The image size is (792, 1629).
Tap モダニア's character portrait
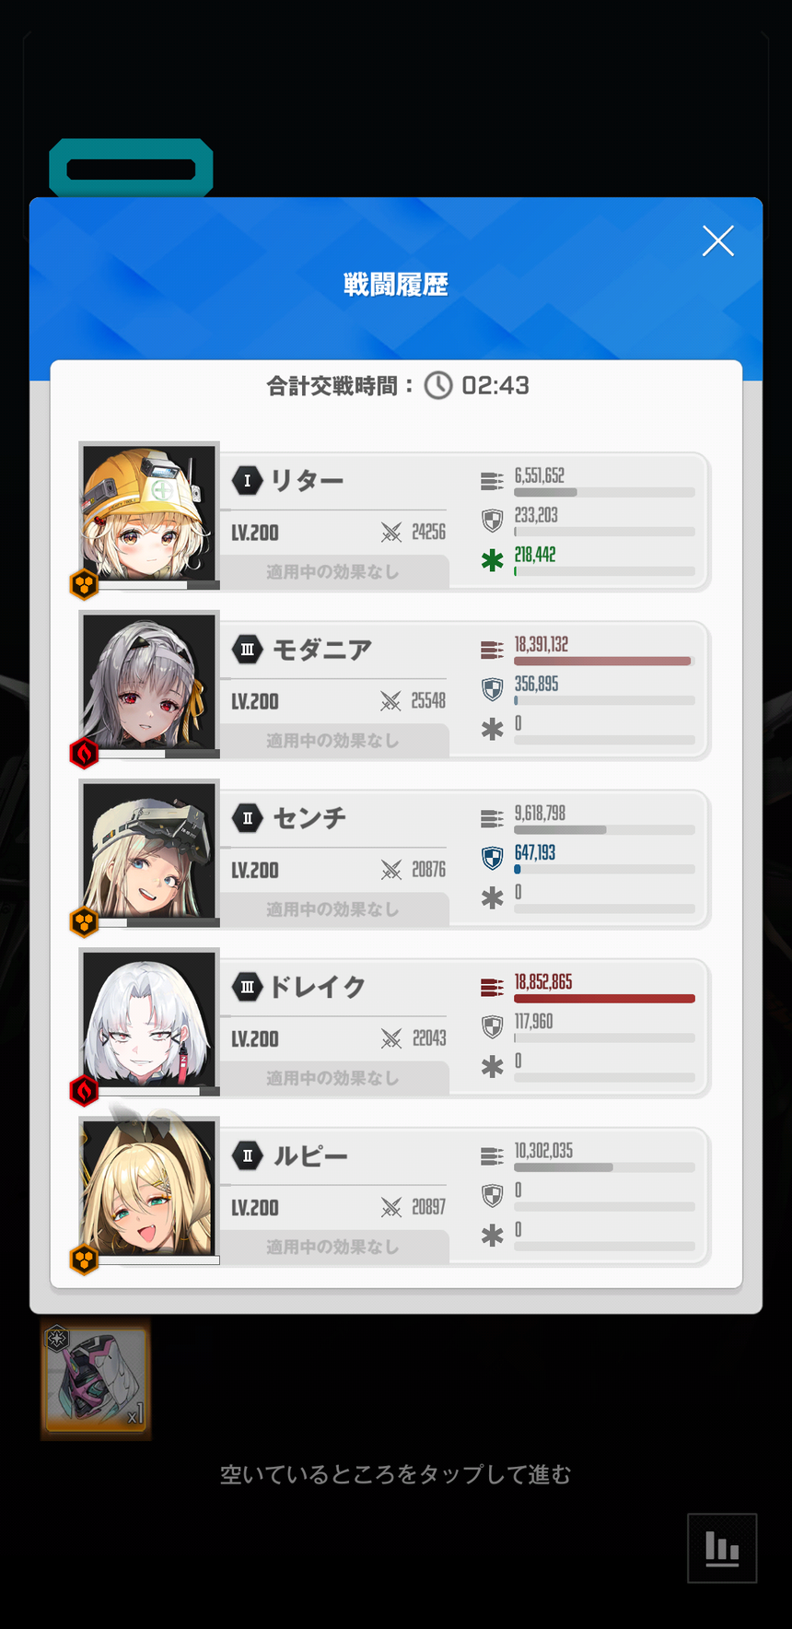point(149,681)
